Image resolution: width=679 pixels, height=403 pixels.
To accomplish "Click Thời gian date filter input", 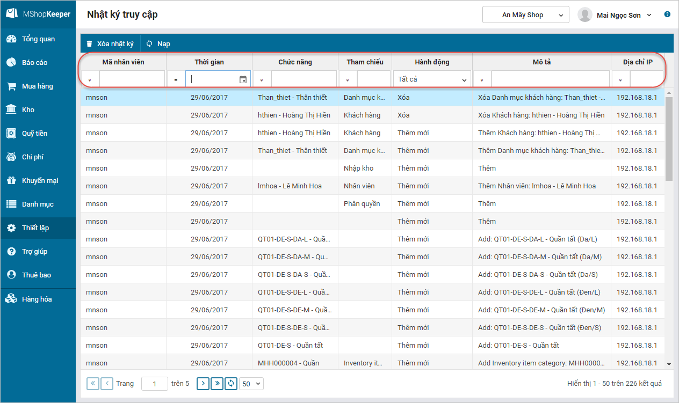I will click(212, 79).
